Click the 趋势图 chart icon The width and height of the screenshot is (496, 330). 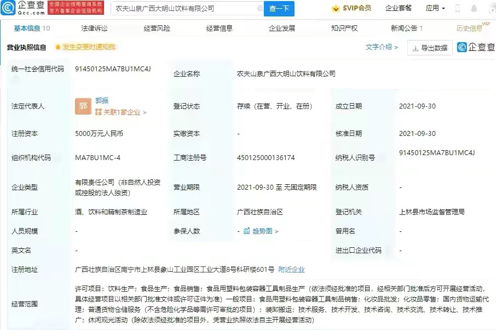point(247,231)
